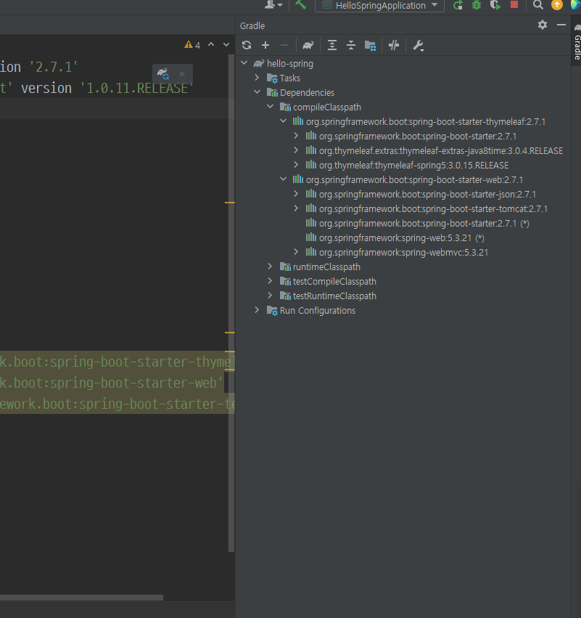Click the Gradle panel title
581x618 pixels.
pos(252,25)
